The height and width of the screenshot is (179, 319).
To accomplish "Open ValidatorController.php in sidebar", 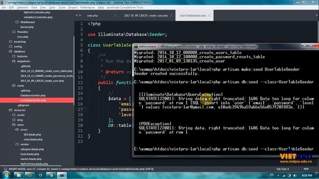I will pyautogui.click(x=38, y=17).
